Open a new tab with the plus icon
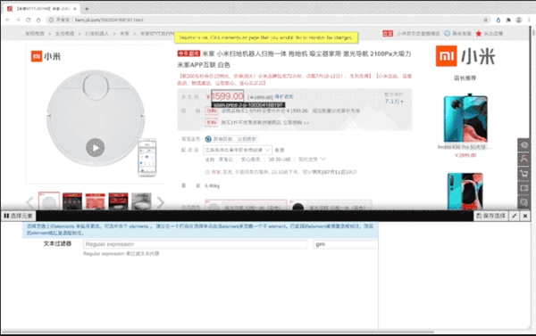This screenshot has width=536, height=336. tap(87, 9)
